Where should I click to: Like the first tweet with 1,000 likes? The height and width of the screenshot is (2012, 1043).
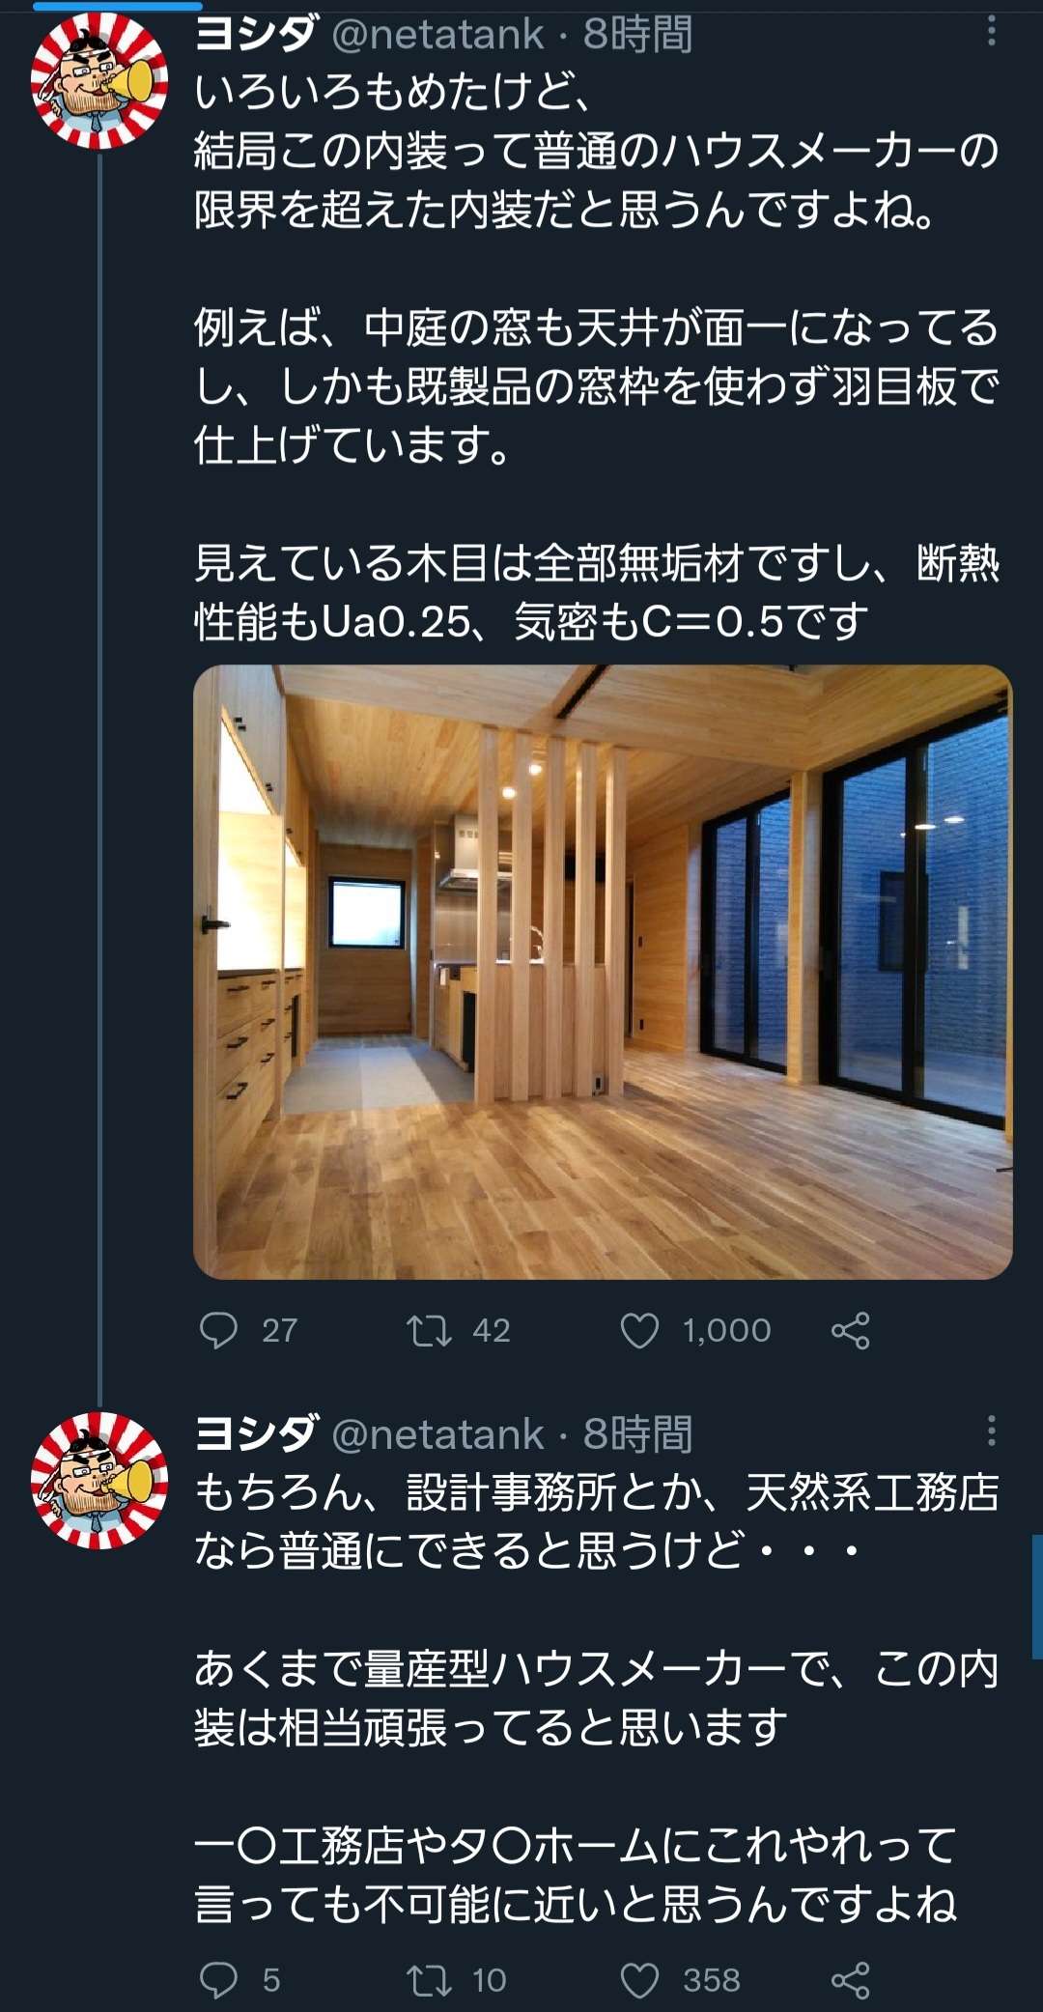coord(639,1330)
